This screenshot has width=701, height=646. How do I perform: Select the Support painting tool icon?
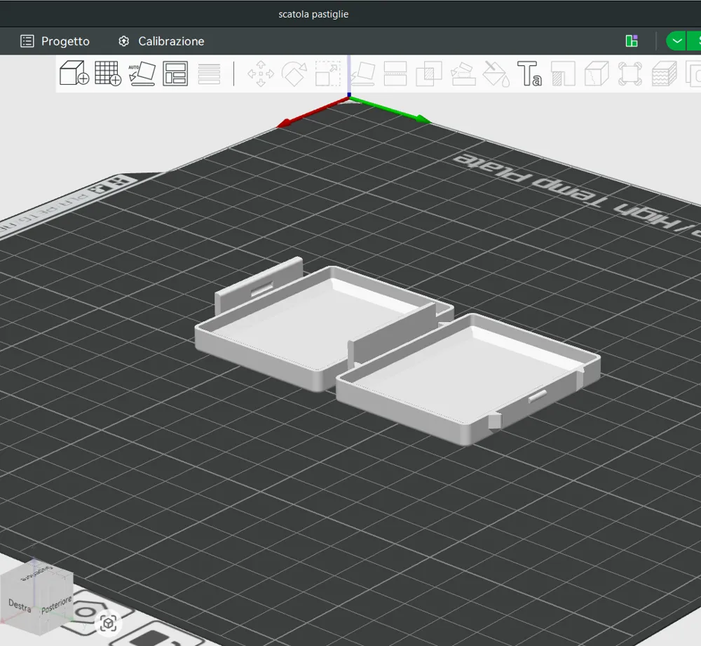pos(463,74)
